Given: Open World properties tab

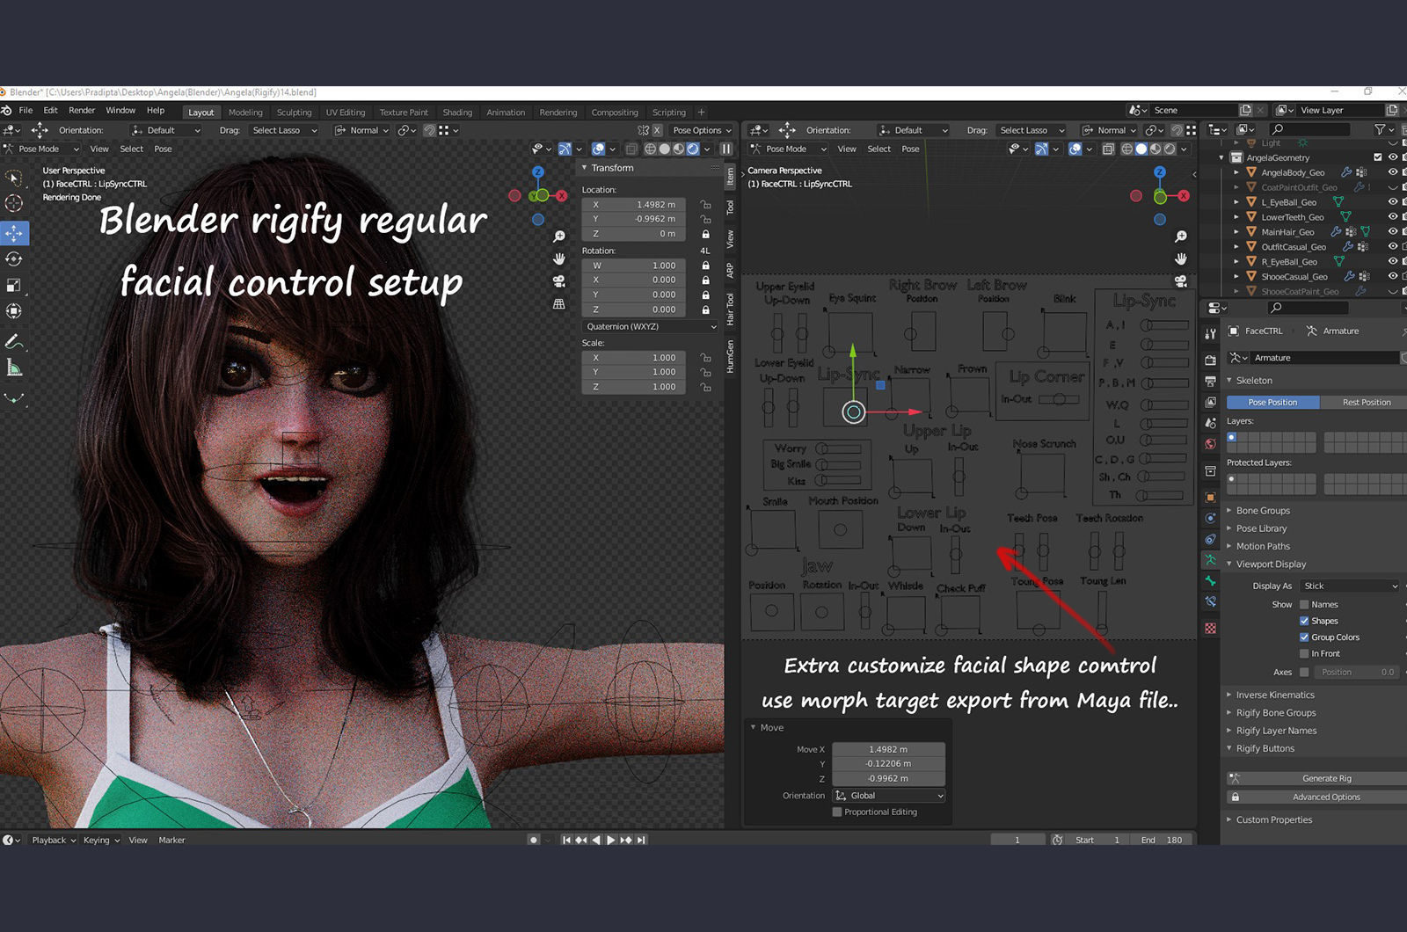Looking at the screenshot, I should click(1211, 444).
